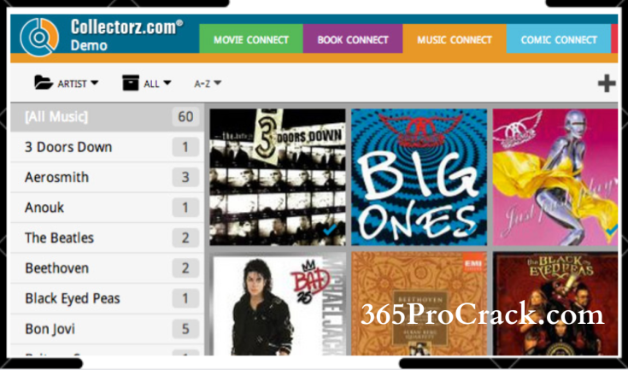Select The Beatles in artist list
Viewport: 628px width, 370px height.
point(107,238)
